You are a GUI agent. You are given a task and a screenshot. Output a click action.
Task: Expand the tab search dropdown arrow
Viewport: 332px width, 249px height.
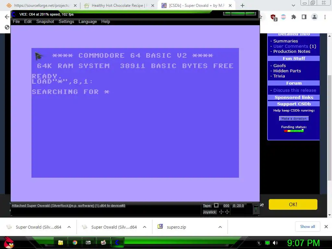pos(293,6)
